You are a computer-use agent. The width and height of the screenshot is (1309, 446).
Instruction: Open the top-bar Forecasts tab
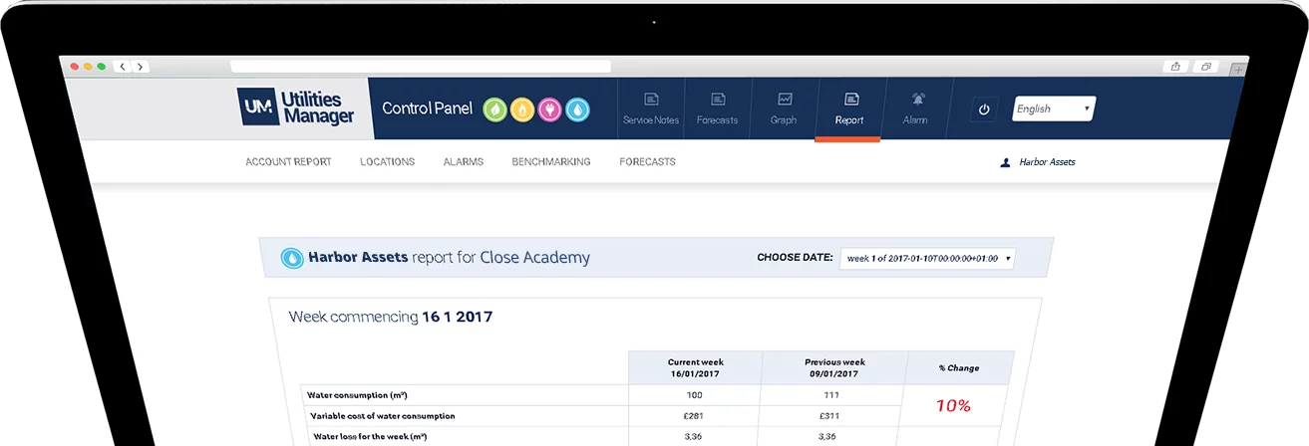(718, 109)
